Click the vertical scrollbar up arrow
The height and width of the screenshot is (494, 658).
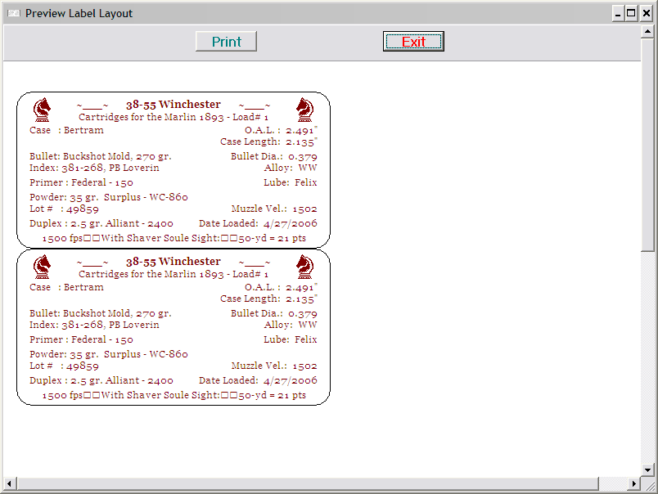coord(647,31)
